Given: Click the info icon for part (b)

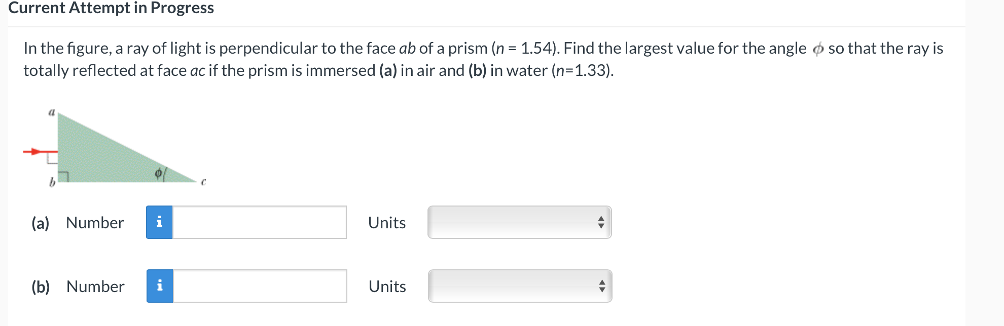Looking at the screenshot, I should click(x=160, y=286).
